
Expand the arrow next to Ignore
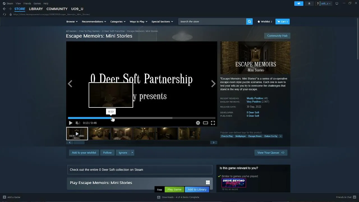pos(132,153)
